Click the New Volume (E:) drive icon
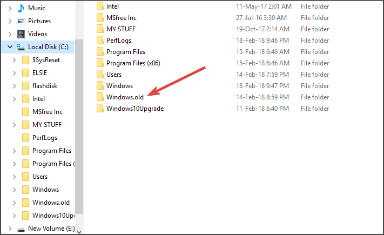384x235 pixels. 21,230
